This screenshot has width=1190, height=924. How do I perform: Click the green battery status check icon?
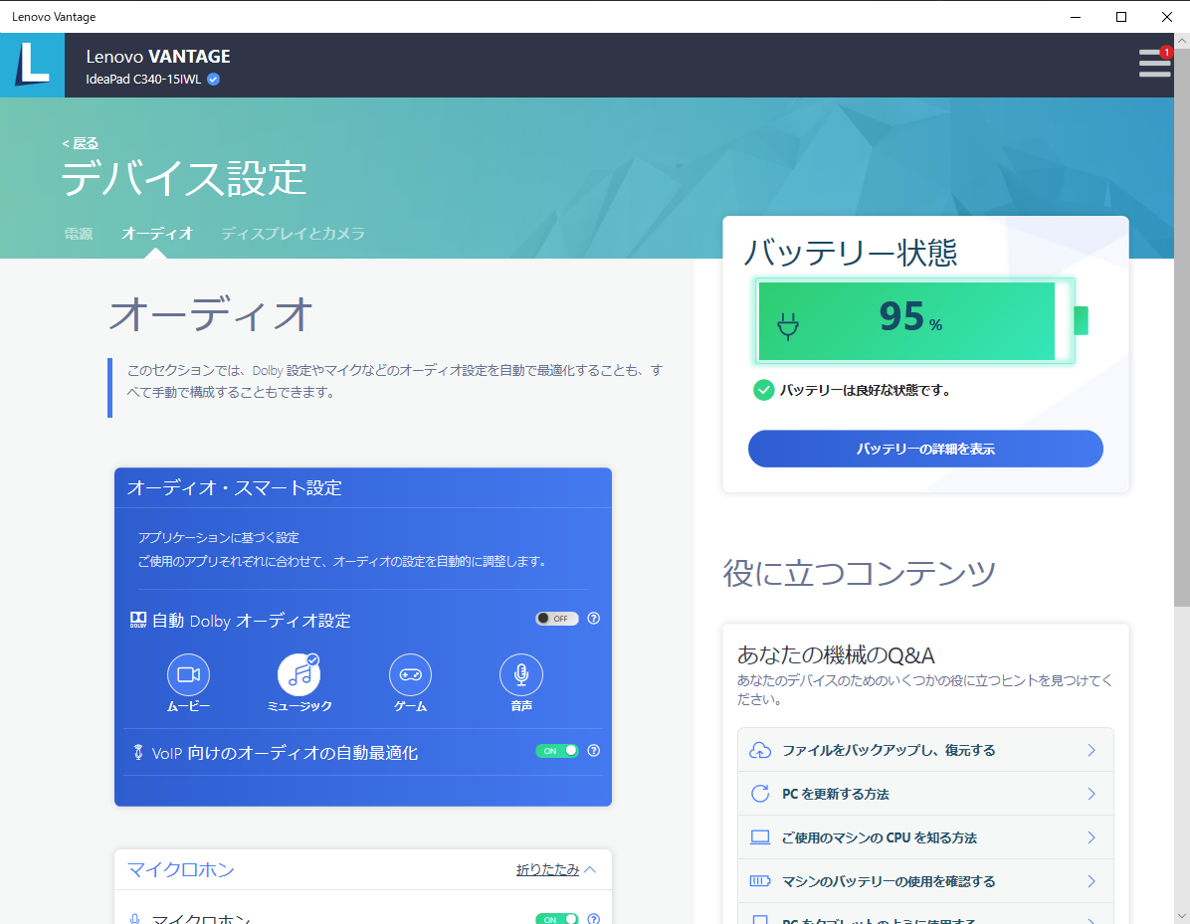tap(763, 390)
